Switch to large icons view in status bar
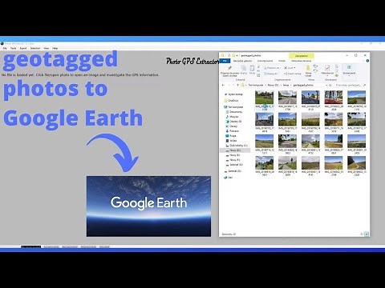 tap(367, 234)
